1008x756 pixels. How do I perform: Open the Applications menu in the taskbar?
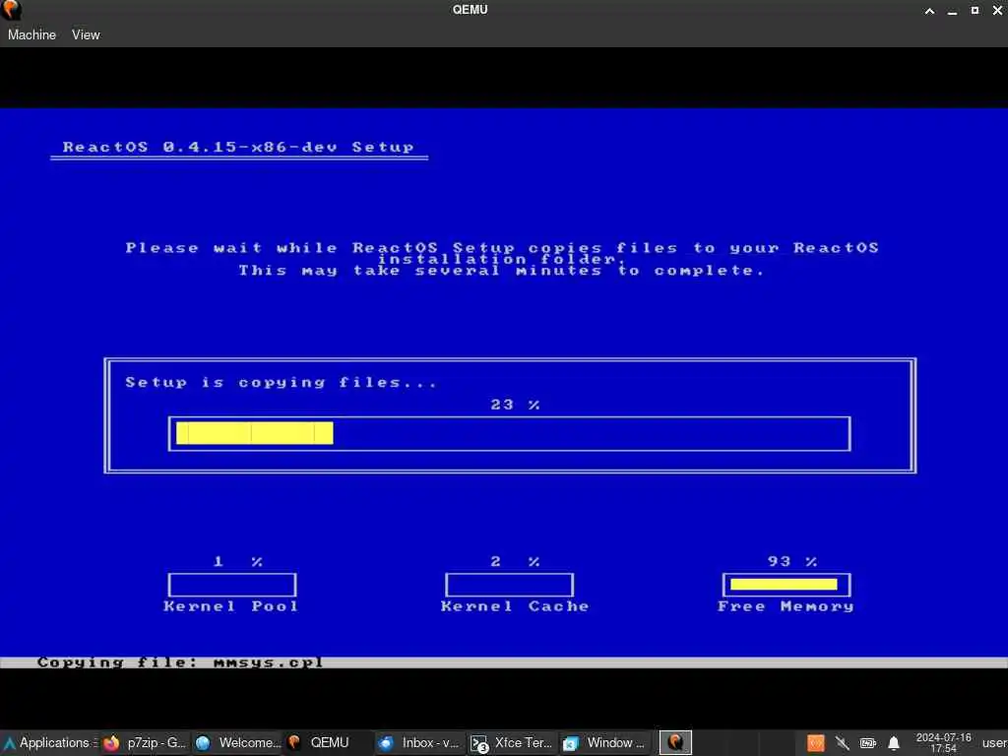click(x=49, y=742)
